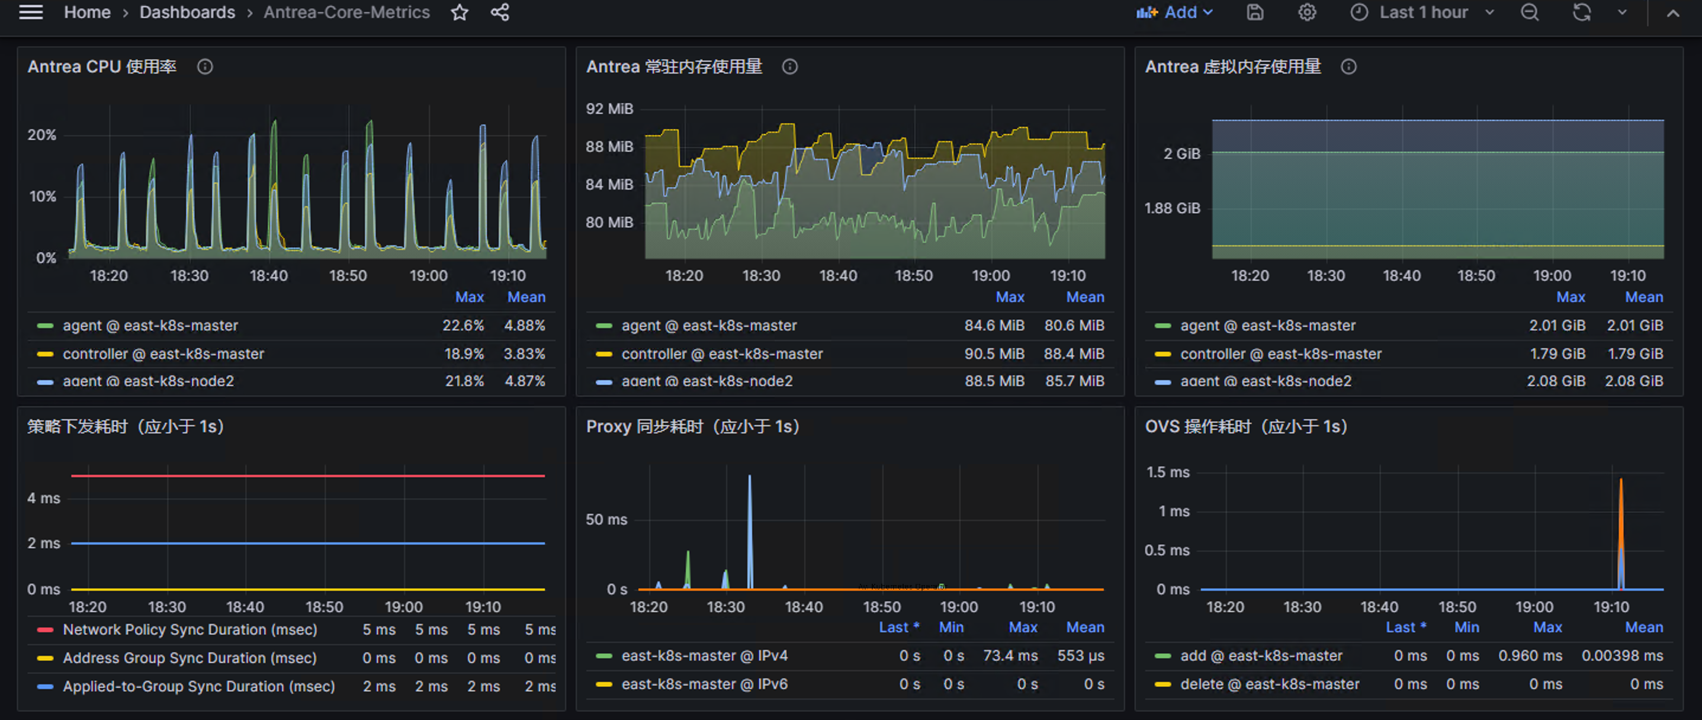Zoom out time range magnifier icon
The image size is (1702, 720).
[x=1530, y=12]
